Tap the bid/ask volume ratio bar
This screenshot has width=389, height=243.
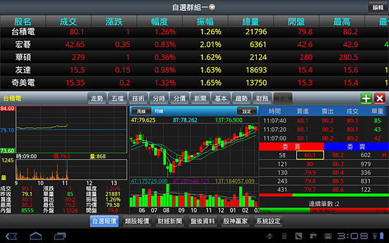(324, 195)
